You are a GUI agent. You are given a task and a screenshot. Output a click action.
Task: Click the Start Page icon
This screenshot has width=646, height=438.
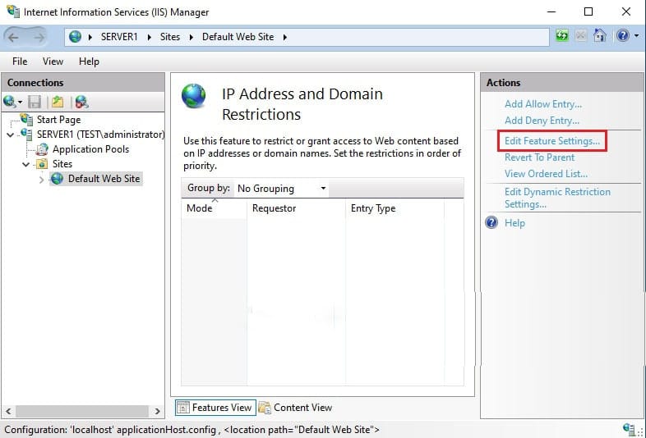tap(27, 120)
